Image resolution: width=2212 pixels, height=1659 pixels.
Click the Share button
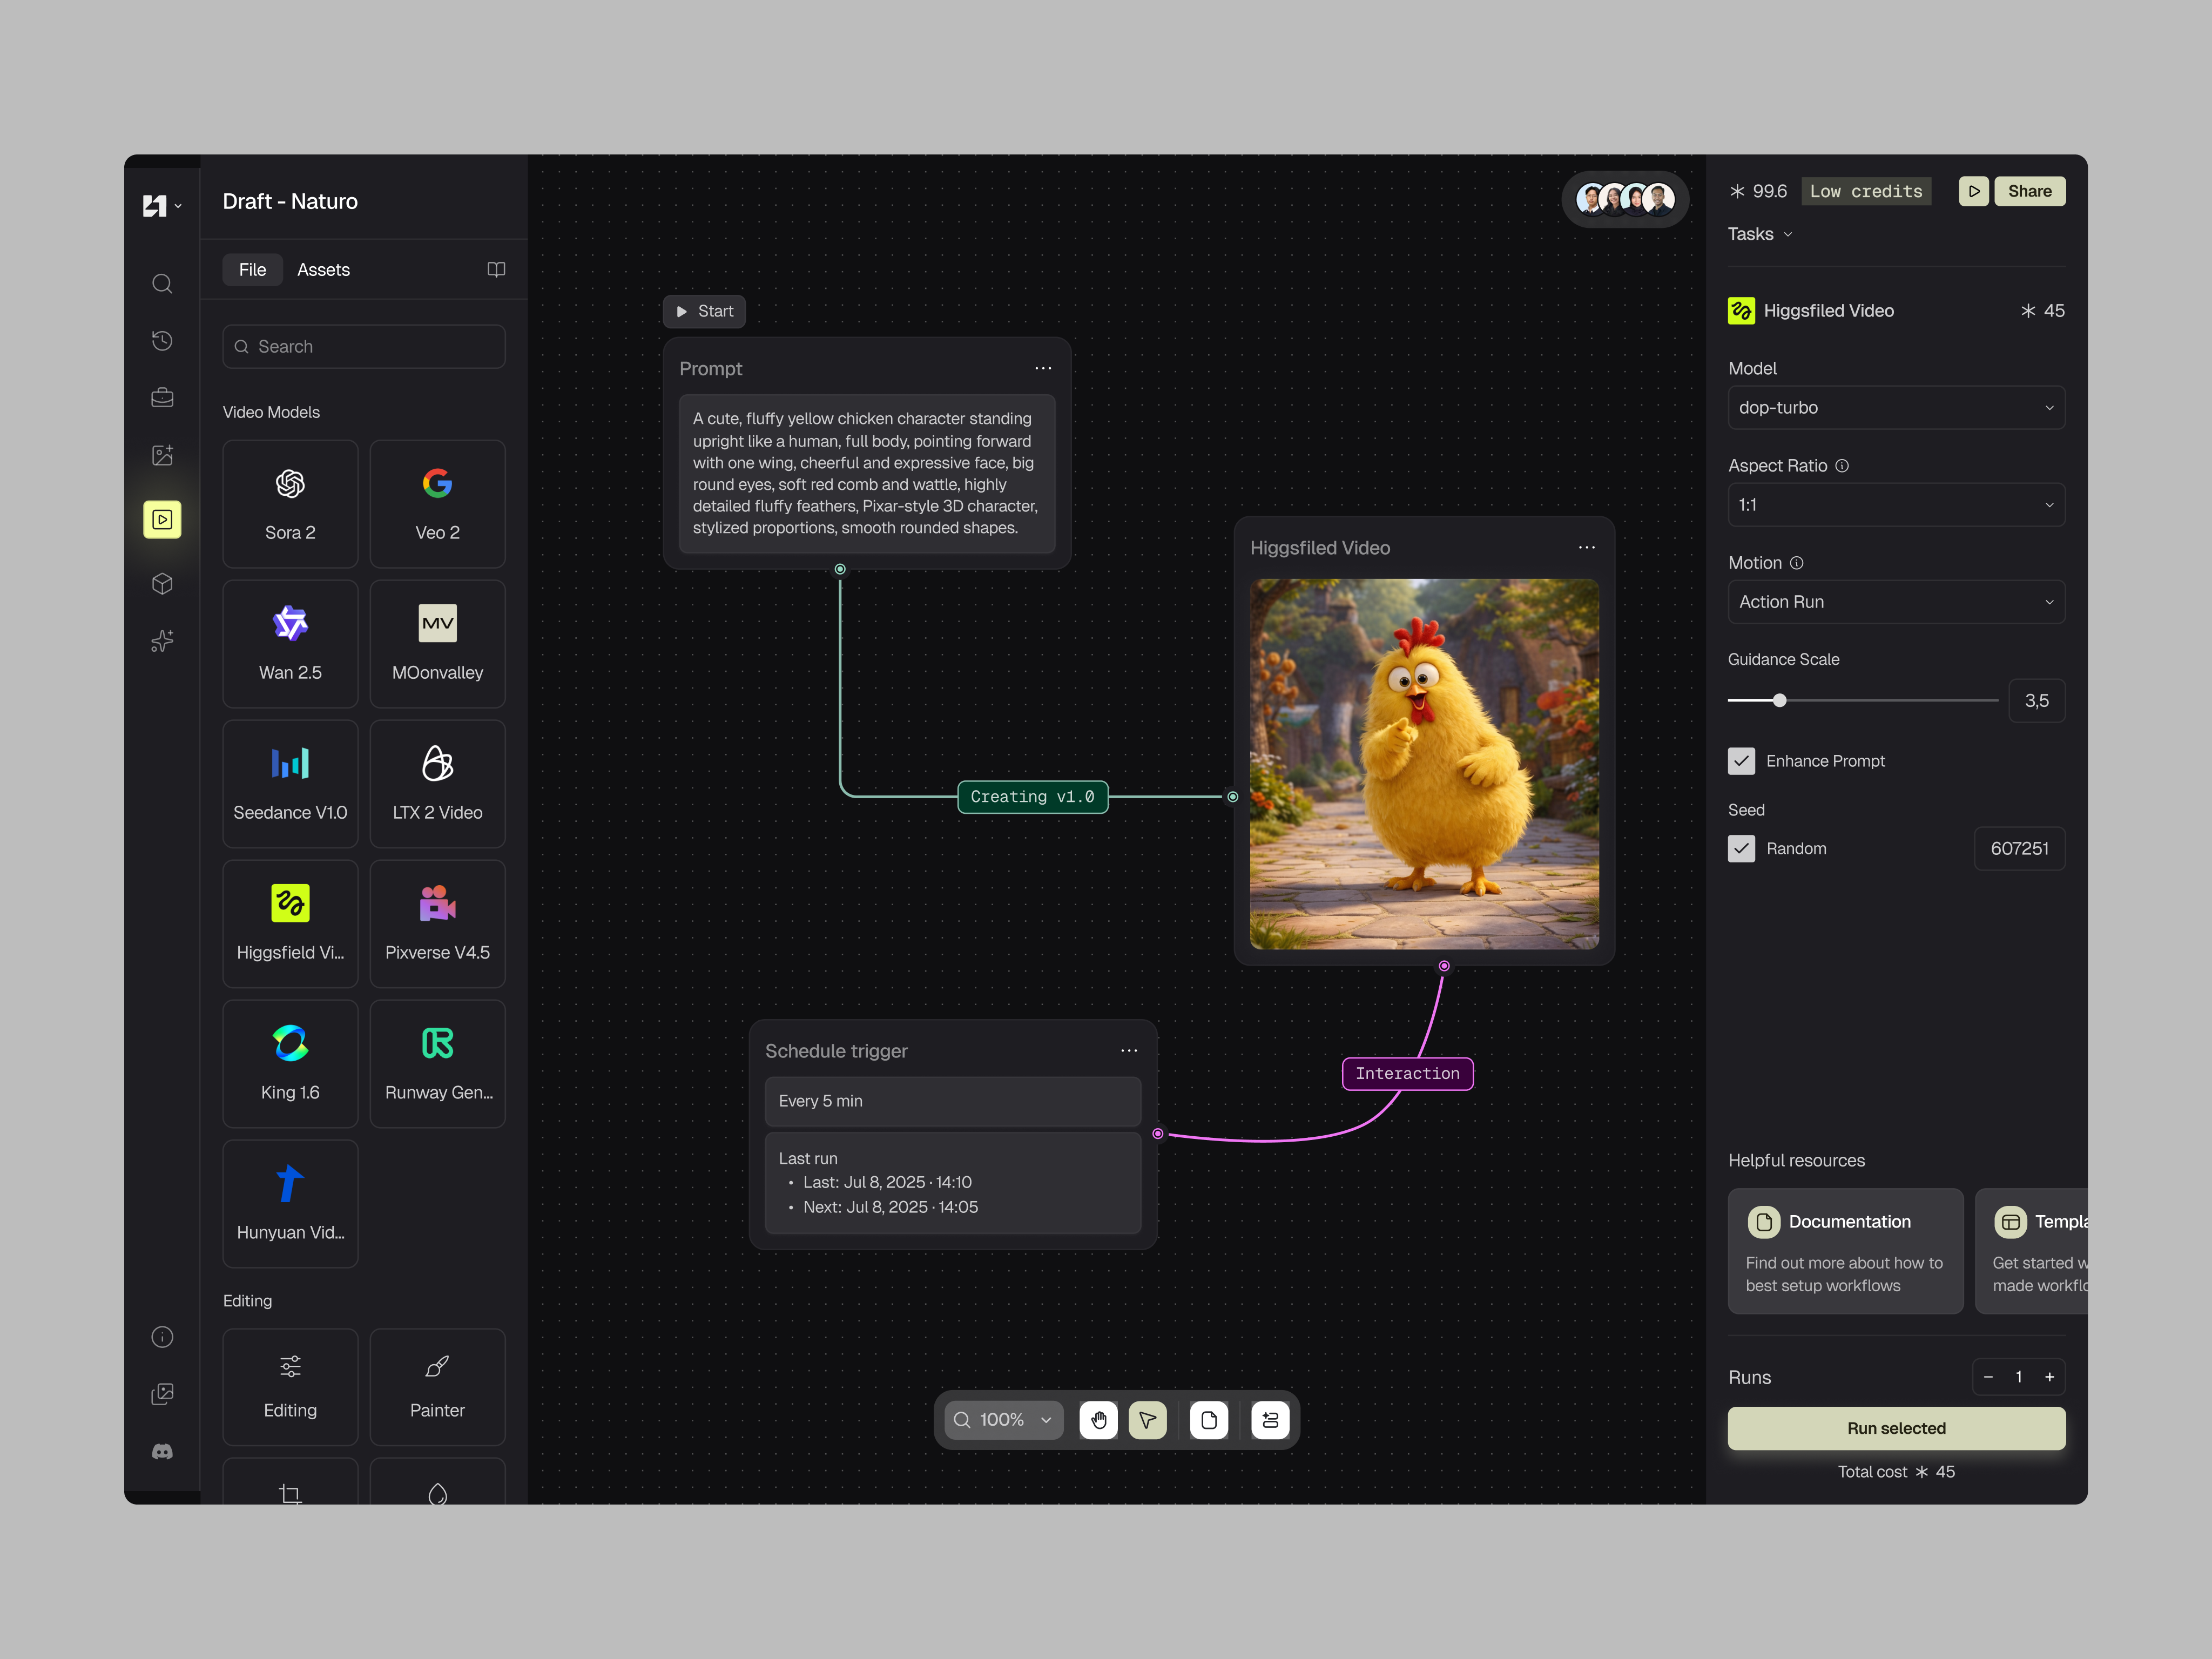coord(2029,191)
